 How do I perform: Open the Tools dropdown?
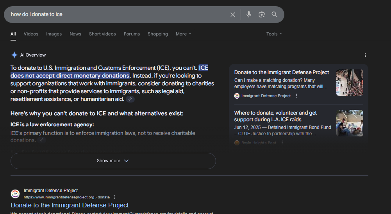[274, 34]
